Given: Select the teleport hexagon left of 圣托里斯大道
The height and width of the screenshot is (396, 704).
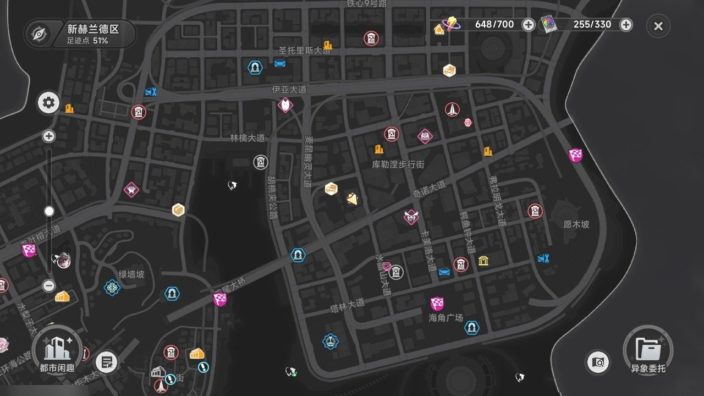Looking at the screenshot, I should [255, 68].
